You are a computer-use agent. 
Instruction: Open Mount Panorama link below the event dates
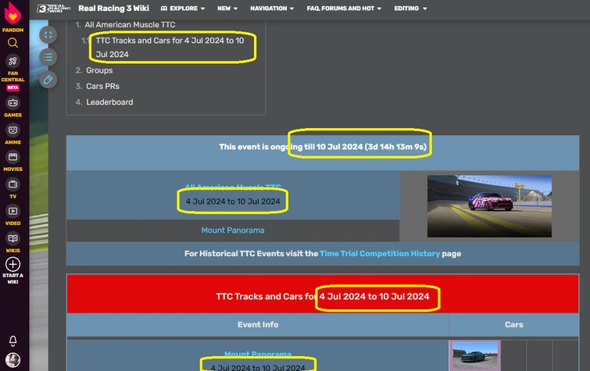pos(233,230)
